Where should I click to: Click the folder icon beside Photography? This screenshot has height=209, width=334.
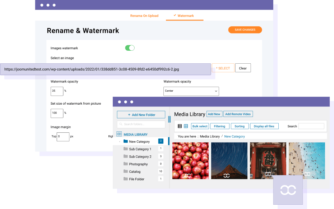(x=126, y=164)
